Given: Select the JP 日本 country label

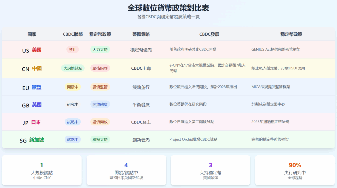Looking at the screenshot, I should [x=32, y=122].
